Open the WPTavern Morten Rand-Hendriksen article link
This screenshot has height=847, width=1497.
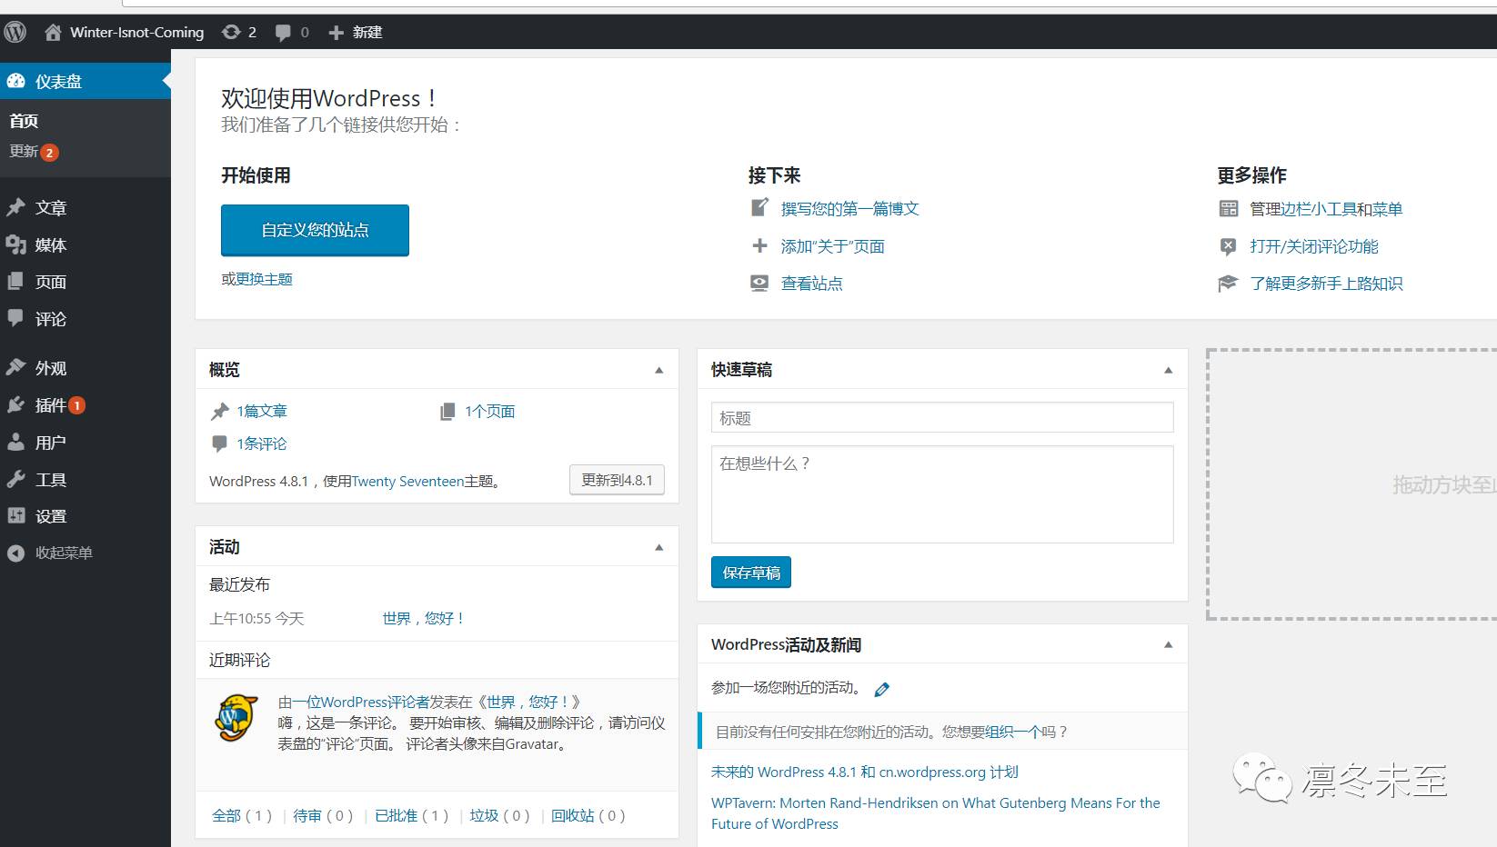click(935, 813)
